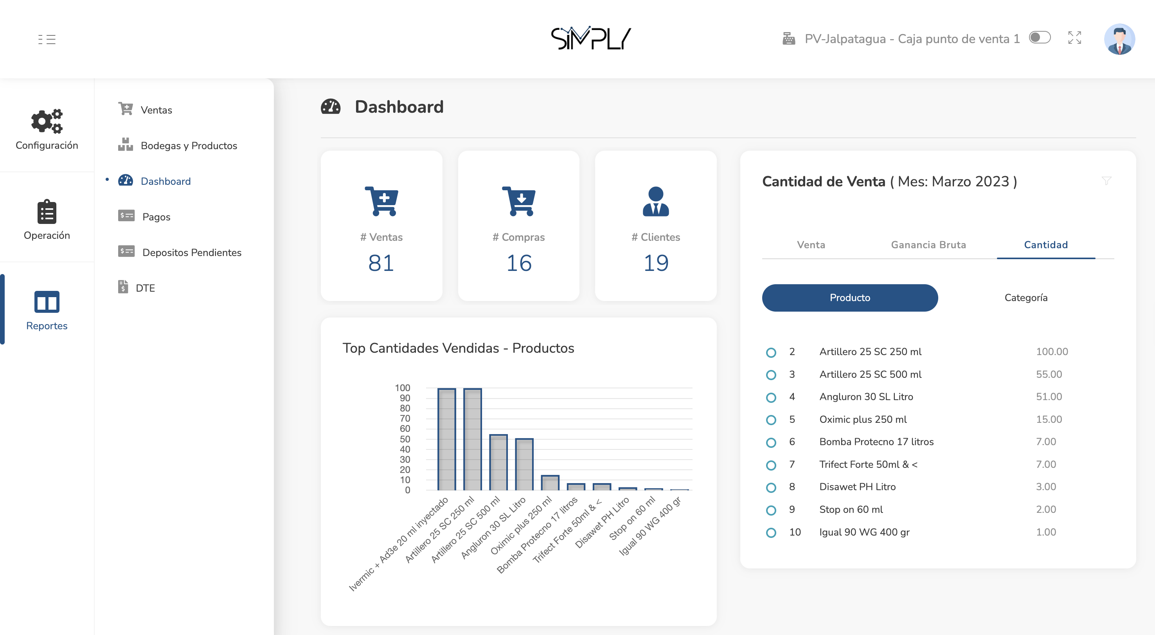Open Bodegas y Productos menu item
The width and height of the screenshot is (1155, 635).
click(x=188, y=146)
